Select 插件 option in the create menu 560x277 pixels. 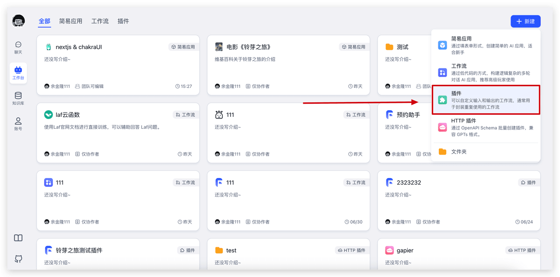[x=486, y=100]
